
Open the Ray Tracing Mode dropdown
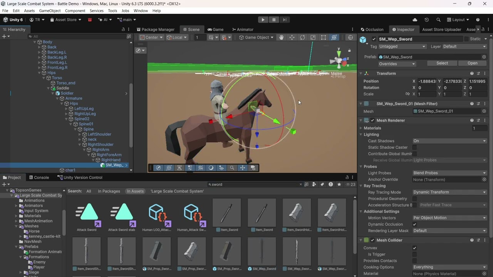[449, 192]
